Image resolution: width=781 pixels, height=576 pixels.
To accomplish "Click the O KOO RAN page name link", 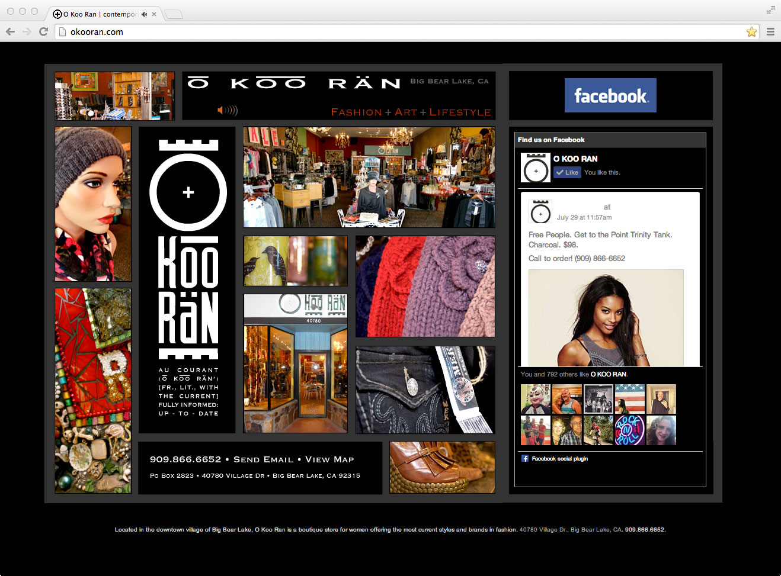I will (x=575, y=159).
